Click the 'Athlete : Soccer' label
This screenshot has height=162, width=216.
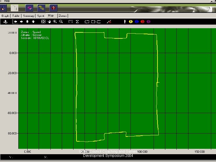tap(31, 35)
